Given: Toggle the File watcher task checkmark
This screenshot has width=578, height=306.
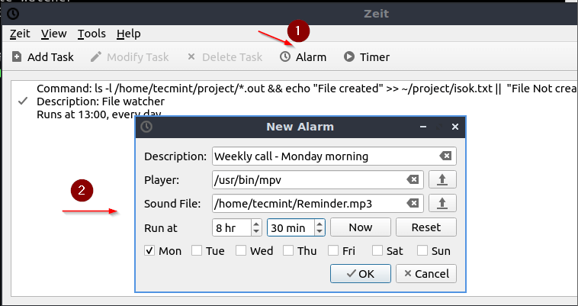Looking at the screenshot, I should pos(23,101).
